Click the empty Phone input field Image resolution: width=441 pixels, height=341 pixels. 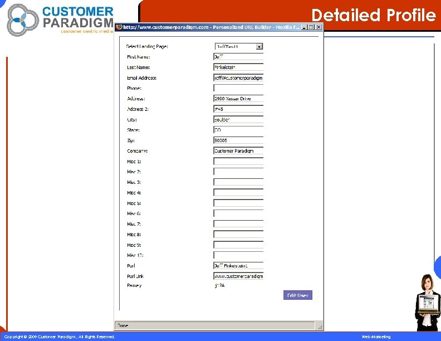pyautogui.click(x=238, y=88)
